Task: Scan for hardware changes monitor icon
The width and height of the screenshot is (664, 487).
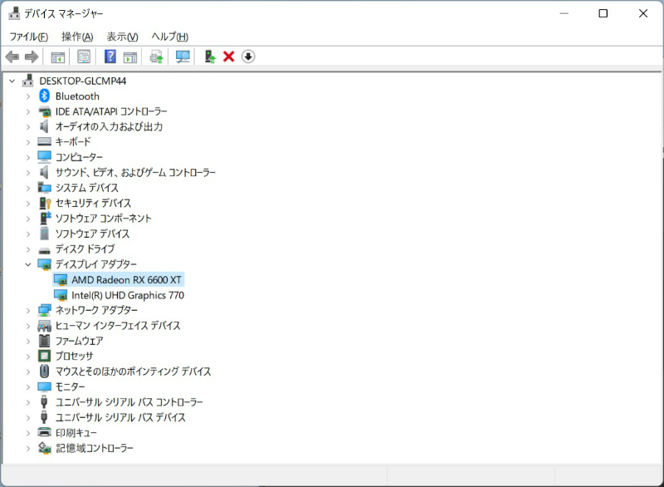Action: (183, 57)
